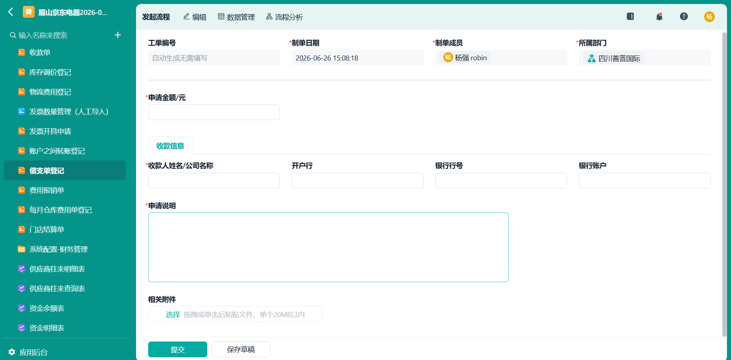Open notifications bell icon
The image size is (731, 360).
pos(659,17)
